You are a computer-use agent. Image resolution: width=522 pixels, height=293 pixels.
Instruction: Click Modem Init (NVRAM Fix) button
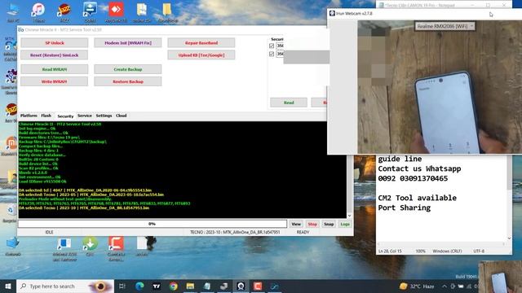point(128,43)
